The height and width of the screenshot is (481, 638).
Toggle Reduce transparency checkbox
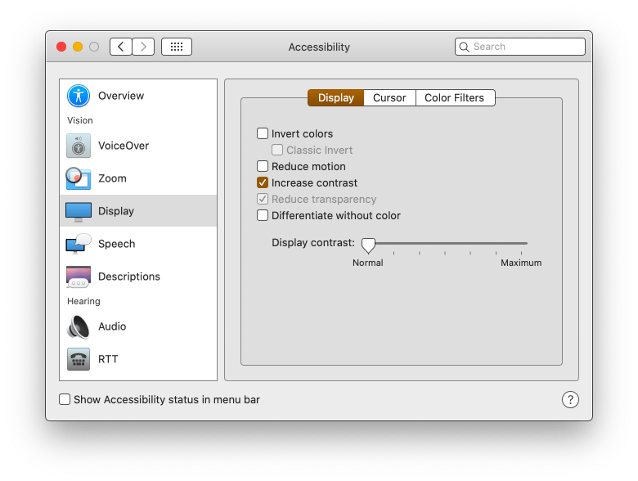(x=263, y=199)
